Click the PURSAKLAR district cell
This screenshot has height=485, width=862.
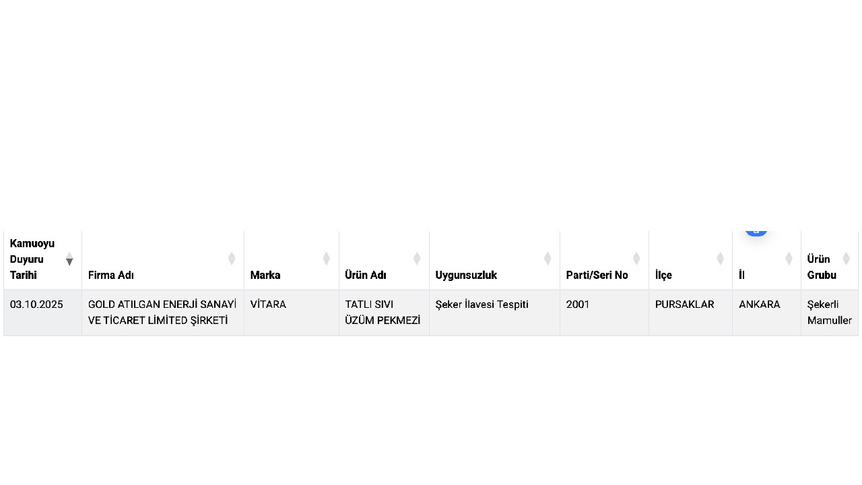pyautogui.click(x=684, y=304)
